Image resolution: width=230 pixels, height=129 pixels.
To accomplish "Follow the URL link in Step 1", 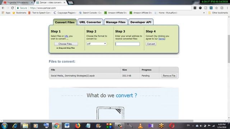I will [66, 36].
